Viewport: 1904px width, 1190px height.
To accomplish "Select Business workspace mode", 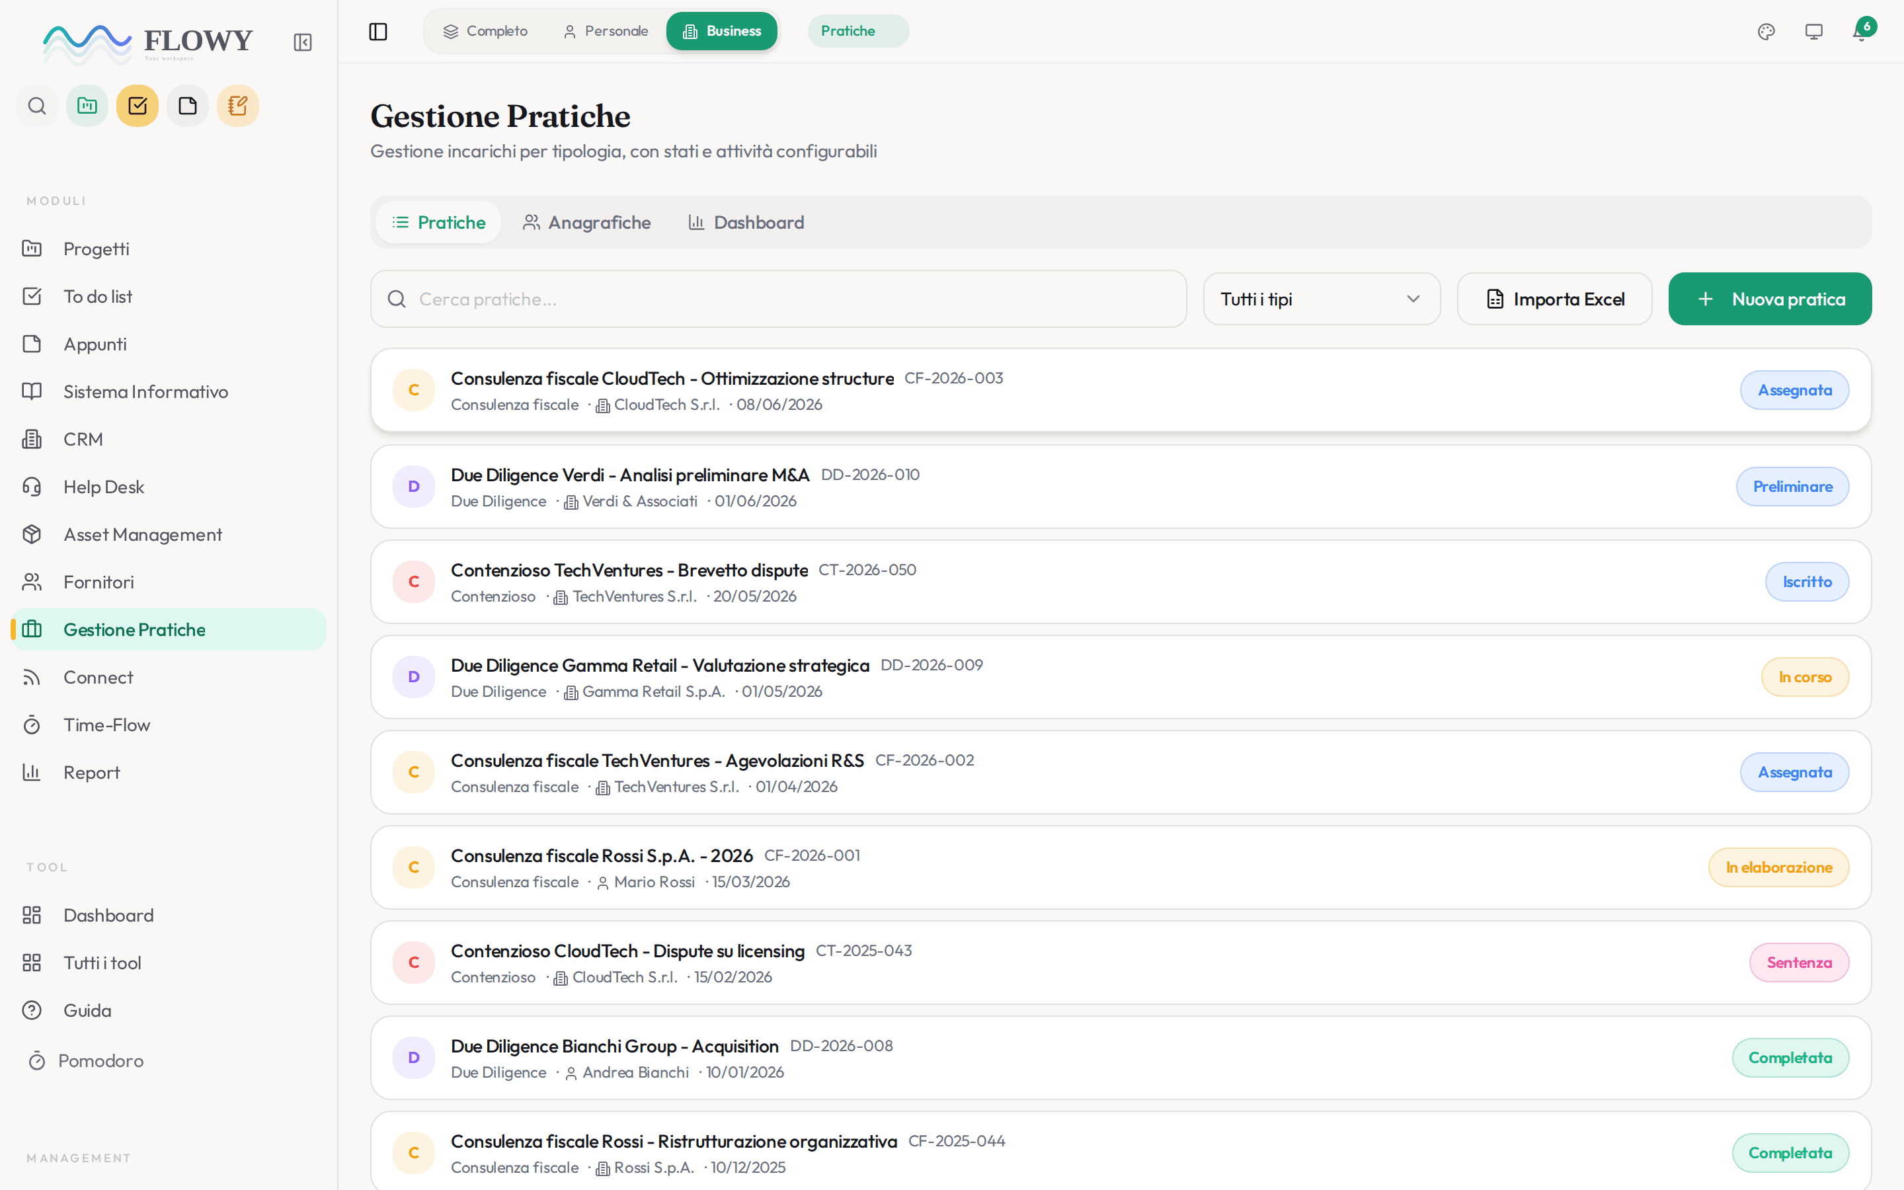I will coord(721,32).
